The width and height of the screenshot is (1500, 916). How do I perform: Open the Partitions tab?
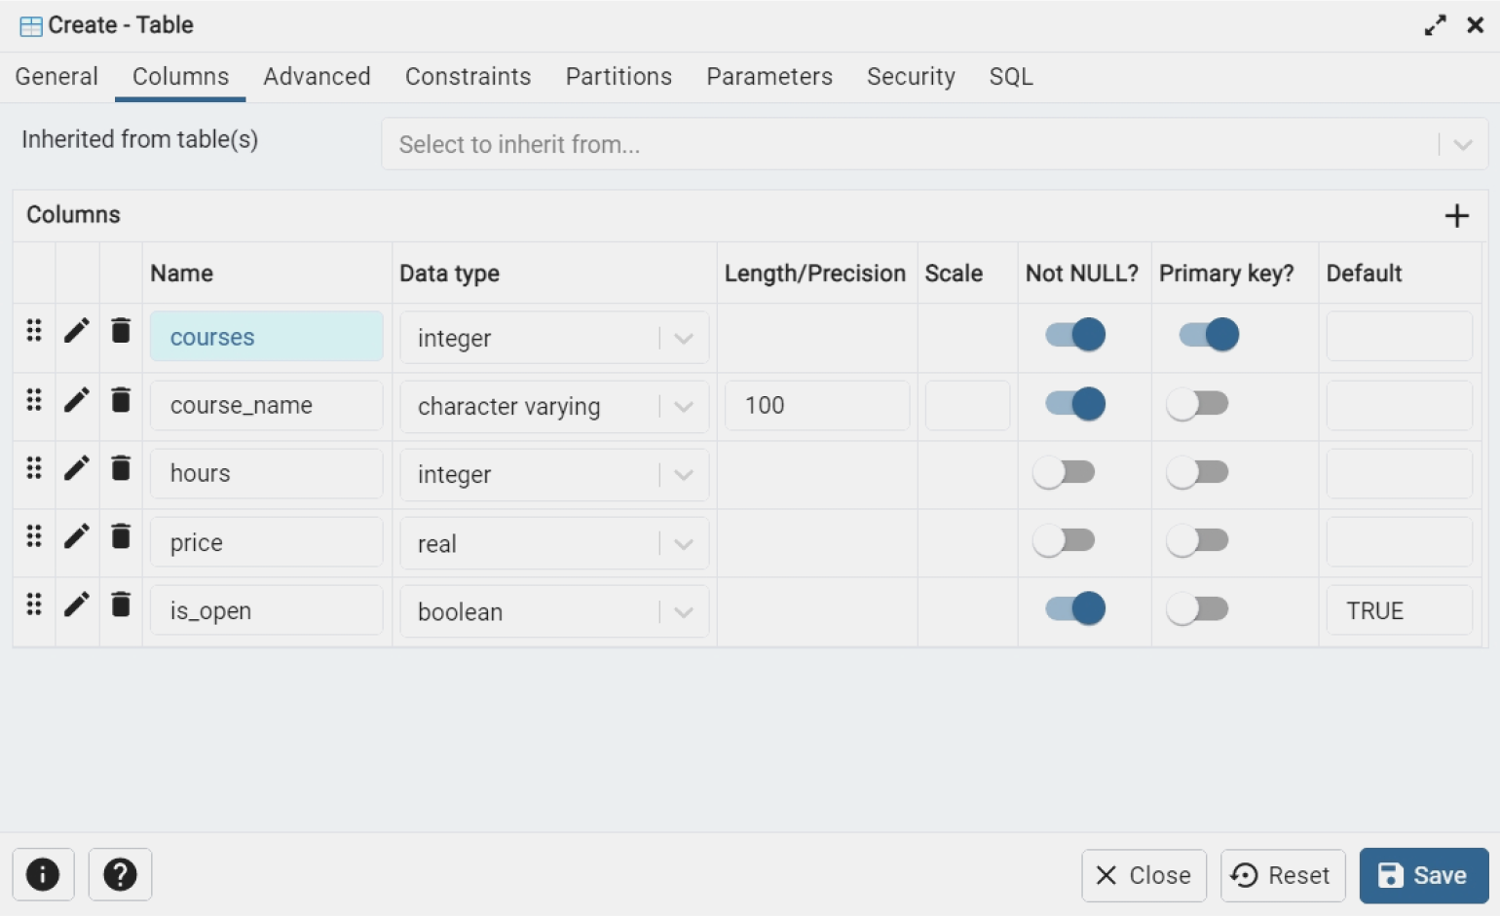click(619, 77)
